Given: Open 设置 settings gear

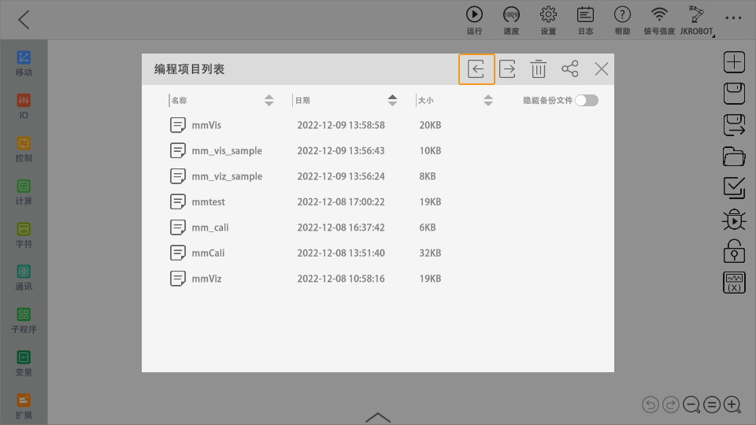Looking at the screenshot, I should 548,20.
